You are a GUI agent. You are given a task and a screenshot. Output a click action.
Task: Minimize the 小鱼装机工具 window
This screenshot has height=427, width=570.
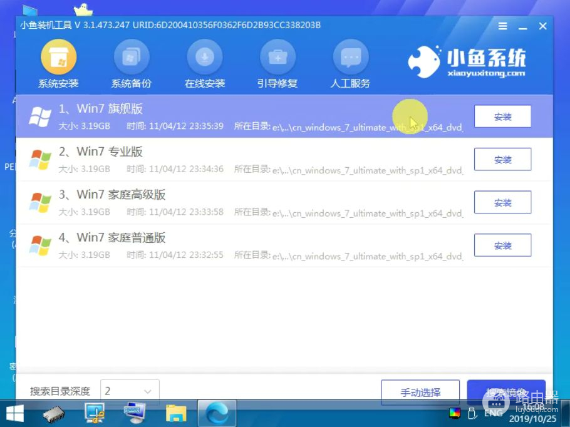tap(523, 27)
